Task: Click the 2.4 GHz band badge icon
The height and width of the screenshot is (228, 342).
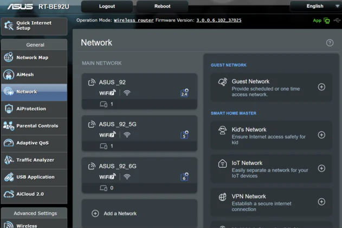Action: click(184, 93)
